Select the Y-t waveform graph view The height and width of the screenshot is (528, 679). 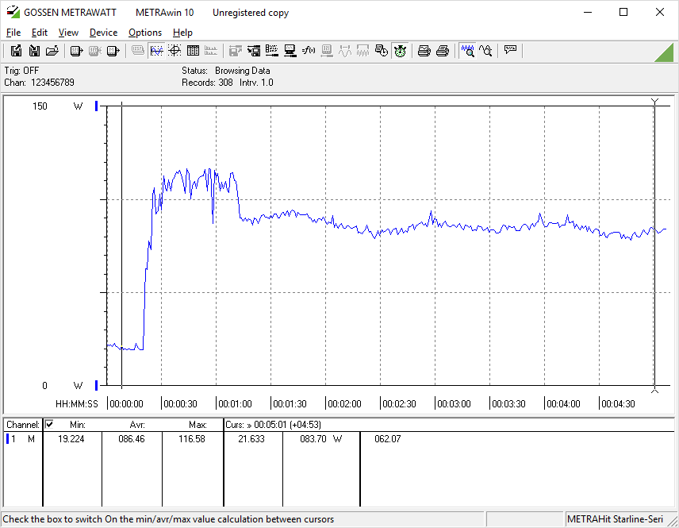[x=156, y=51]
